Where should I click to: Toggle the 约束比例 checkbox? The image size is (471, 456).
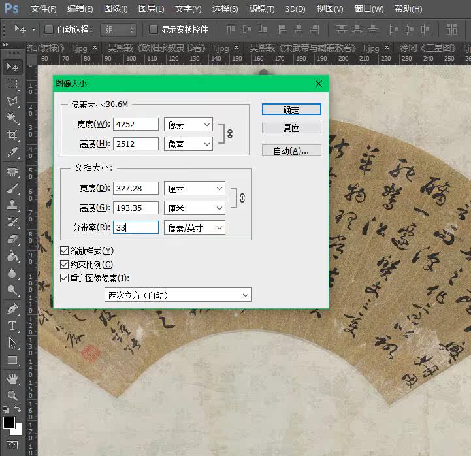pyautogui.click(x=64, y=265)
